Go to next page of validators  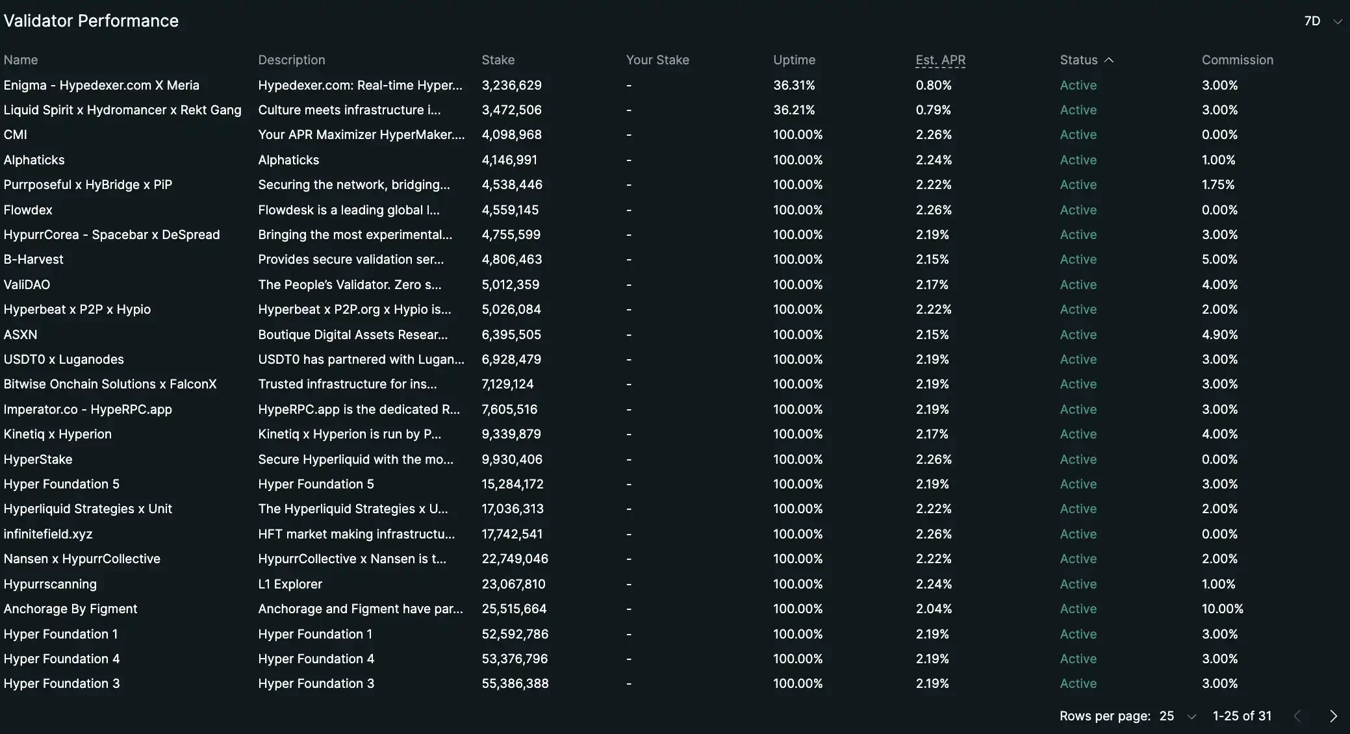(x=1333, y=716)
